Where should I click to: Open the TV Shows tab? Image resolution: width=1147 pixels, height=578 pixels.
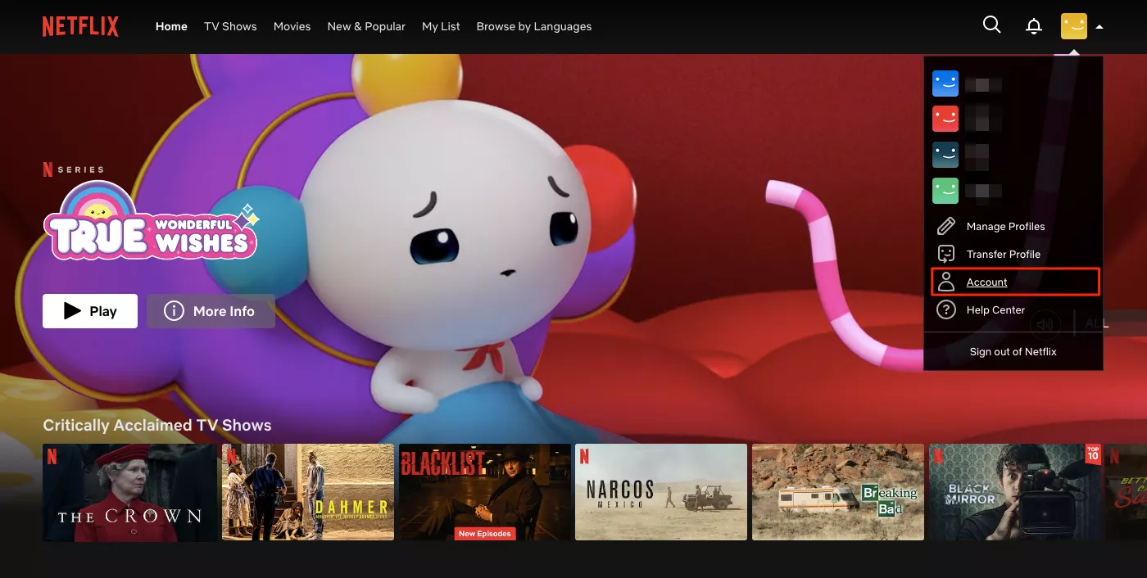click(x=230, y=26)
